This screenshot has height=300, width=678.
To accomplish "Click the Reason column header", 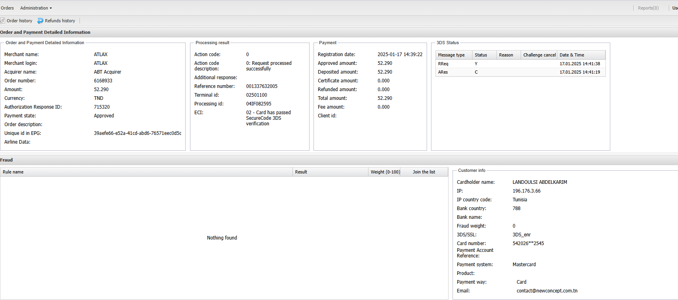I will click(x=506, y=55).
